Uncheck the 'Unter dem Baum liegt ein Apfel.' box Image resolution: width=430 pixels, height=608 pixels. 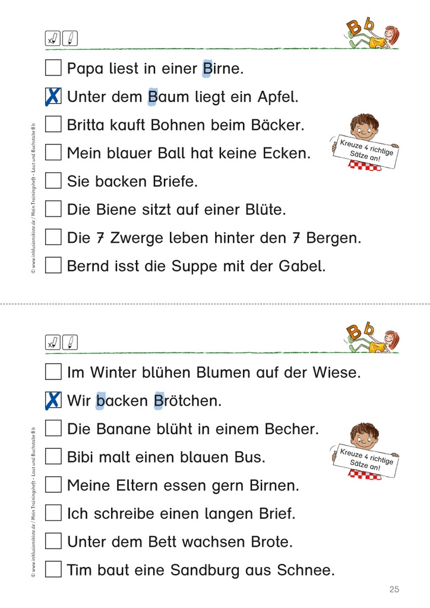point(53,96)
